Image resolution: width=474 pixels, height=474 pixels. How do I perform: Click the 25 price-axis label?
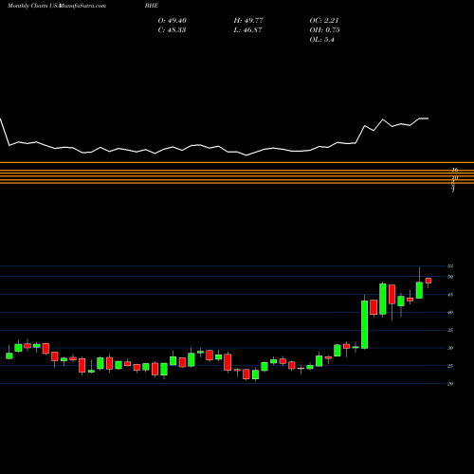(450, 366)
